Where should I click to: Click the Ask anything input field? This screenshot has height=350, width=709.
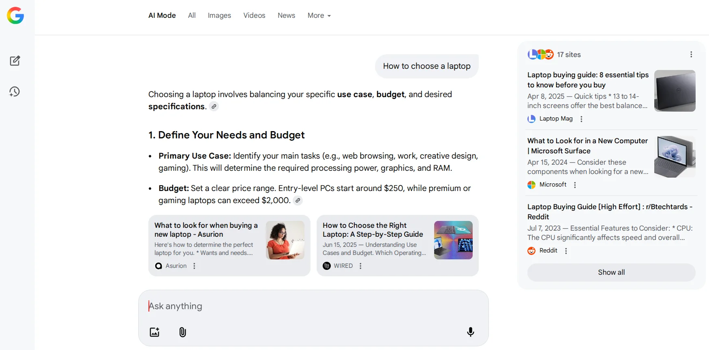(x=313, y=306)
